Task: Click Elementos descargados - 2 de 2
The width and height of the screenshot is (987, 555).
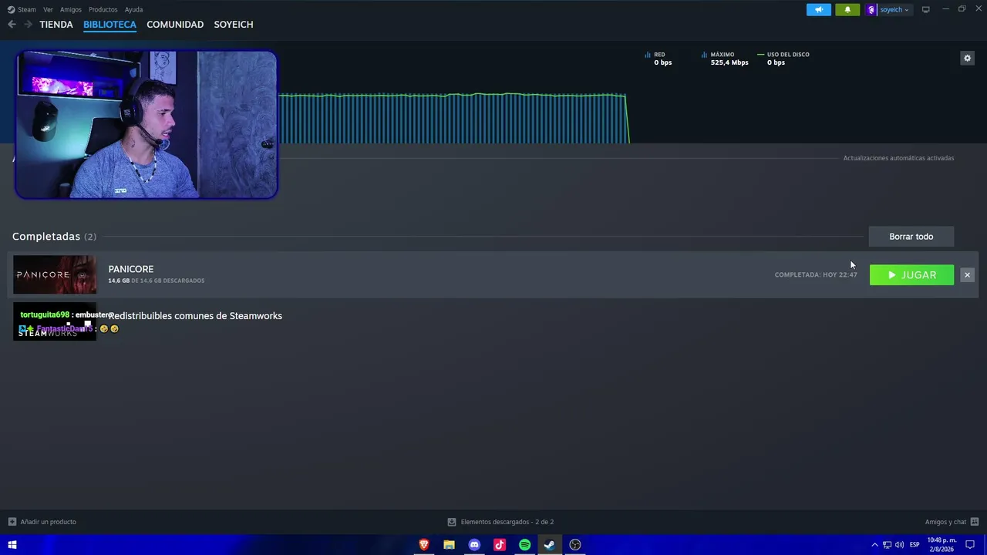Action: coord(500,522)
